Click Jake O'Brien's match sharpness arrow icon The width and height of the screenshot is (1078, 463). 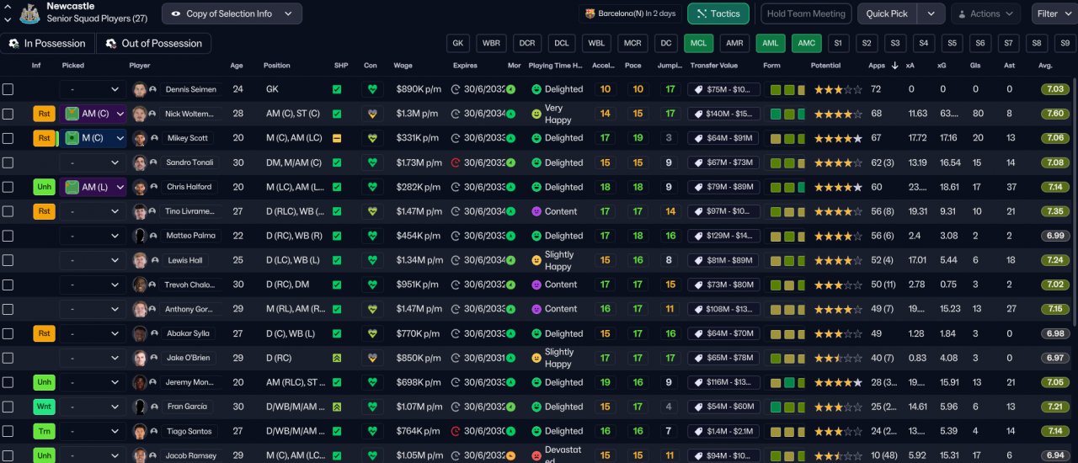pyautogui.click(x=337, y=358)
